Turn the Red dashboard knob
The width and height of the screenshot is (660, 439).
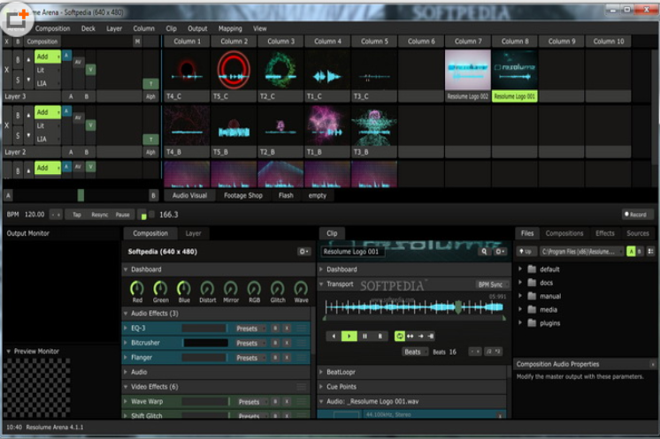[137, 289]
